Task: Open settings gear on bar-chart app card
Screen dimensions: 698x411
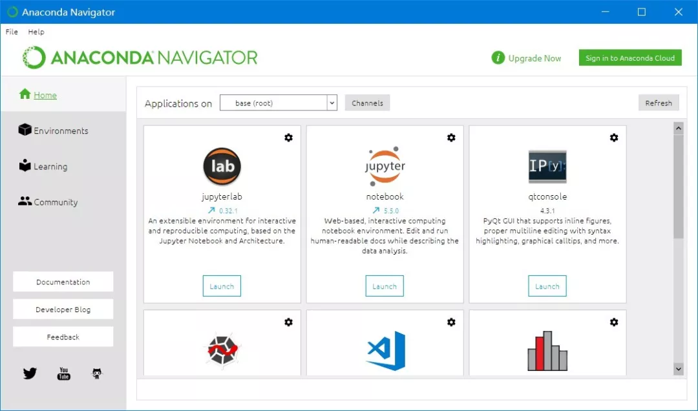Action: tap(614, 322)
